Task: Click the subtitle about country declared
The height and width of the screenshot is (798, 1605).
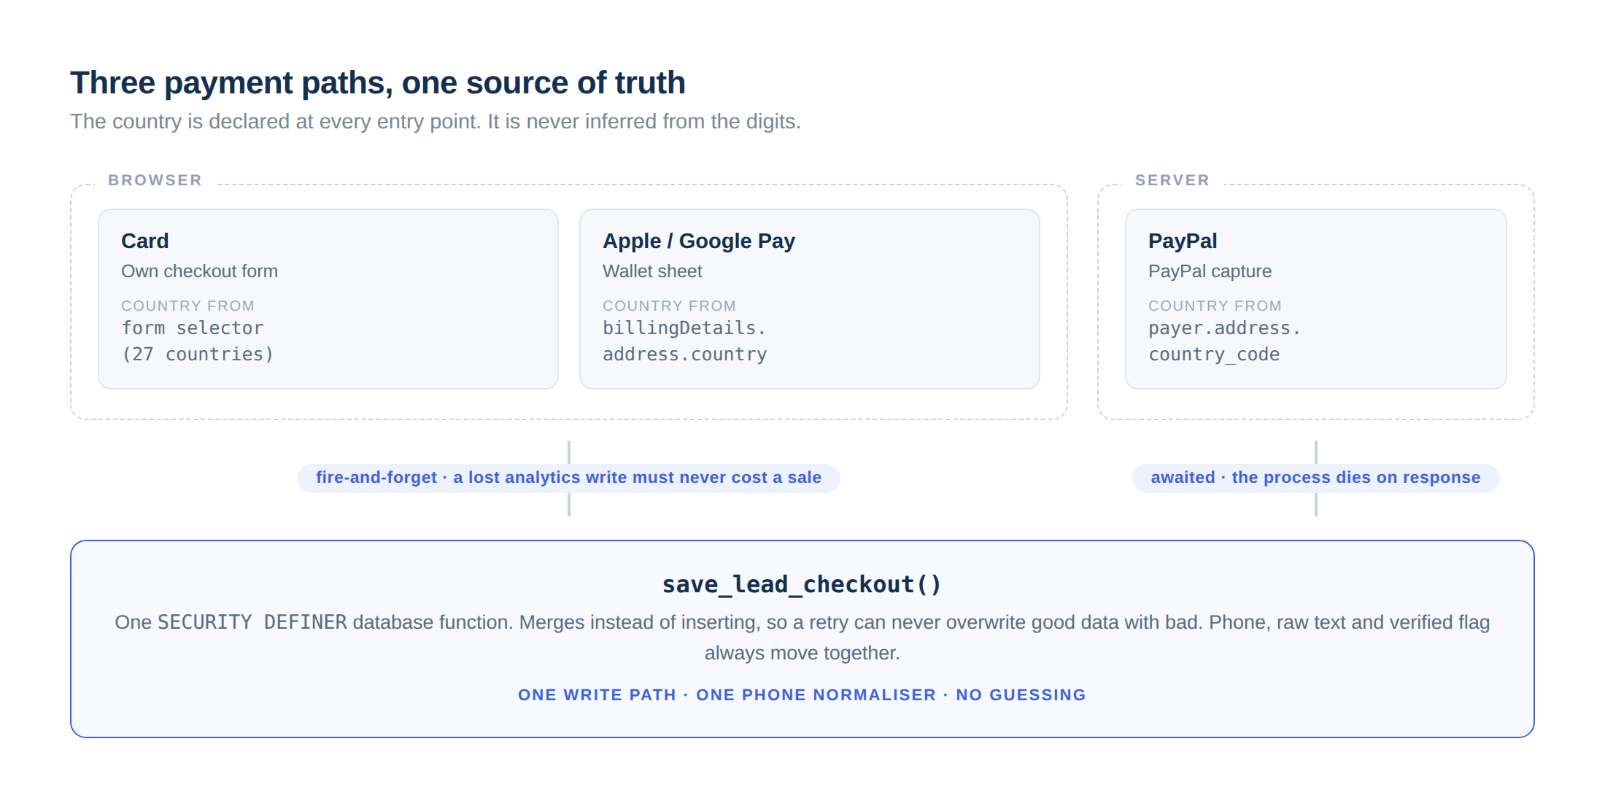Action: coord(435,121)
